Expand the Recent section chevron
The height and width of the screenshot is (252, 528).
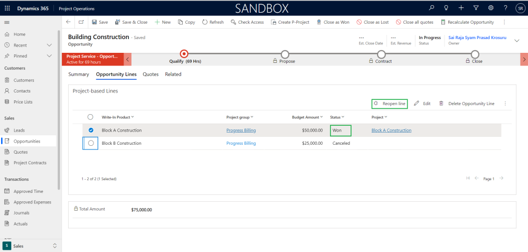[50, 45]
